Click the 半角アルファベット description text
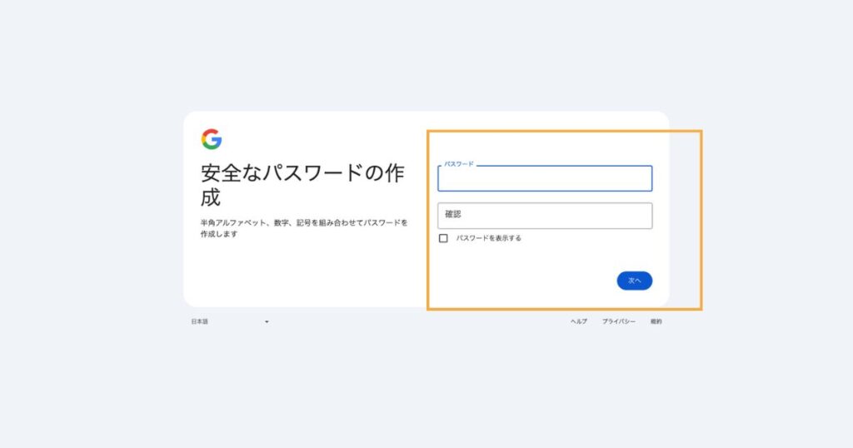 pyautogui.click(x=304, y=228)
